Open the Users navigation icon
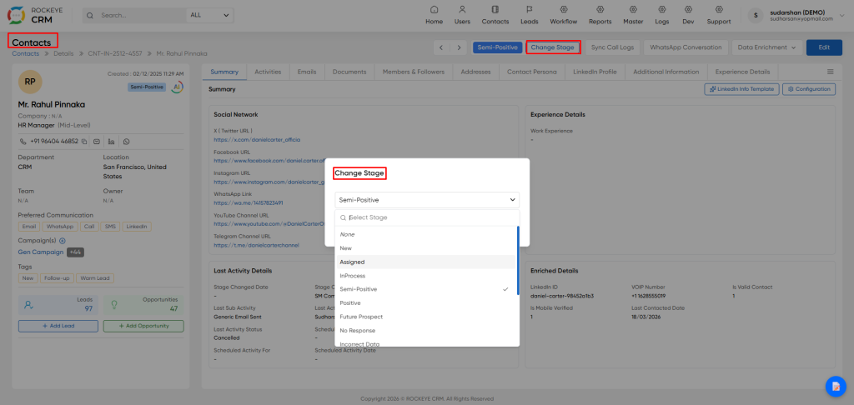The width and height of the screenshot is (854, 405). (462, 10)
